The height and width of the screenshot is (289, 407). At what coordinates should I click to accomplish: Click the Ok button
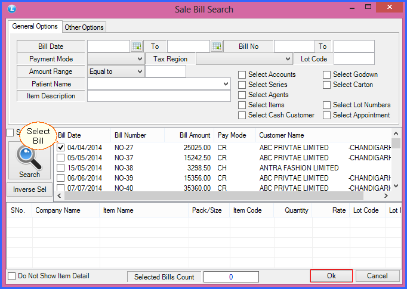(x=331, y=276)
